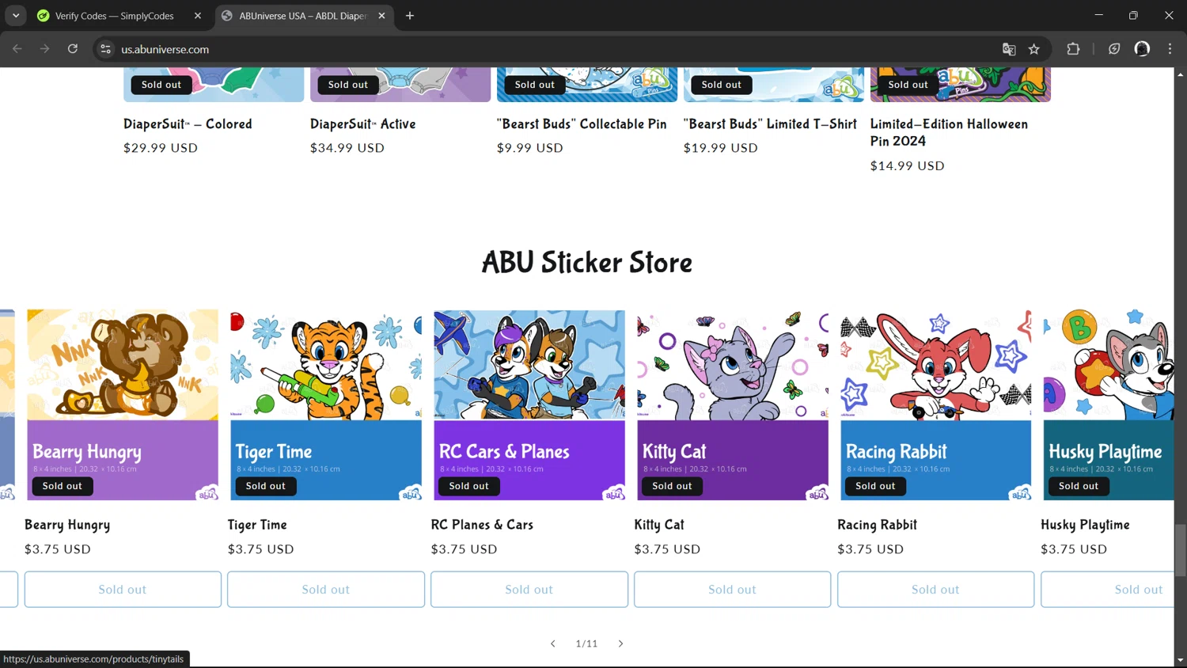Click the page vertical scrollbar thumb
This screenshot has width=1187, height=668.
[x=1181, y=550]
